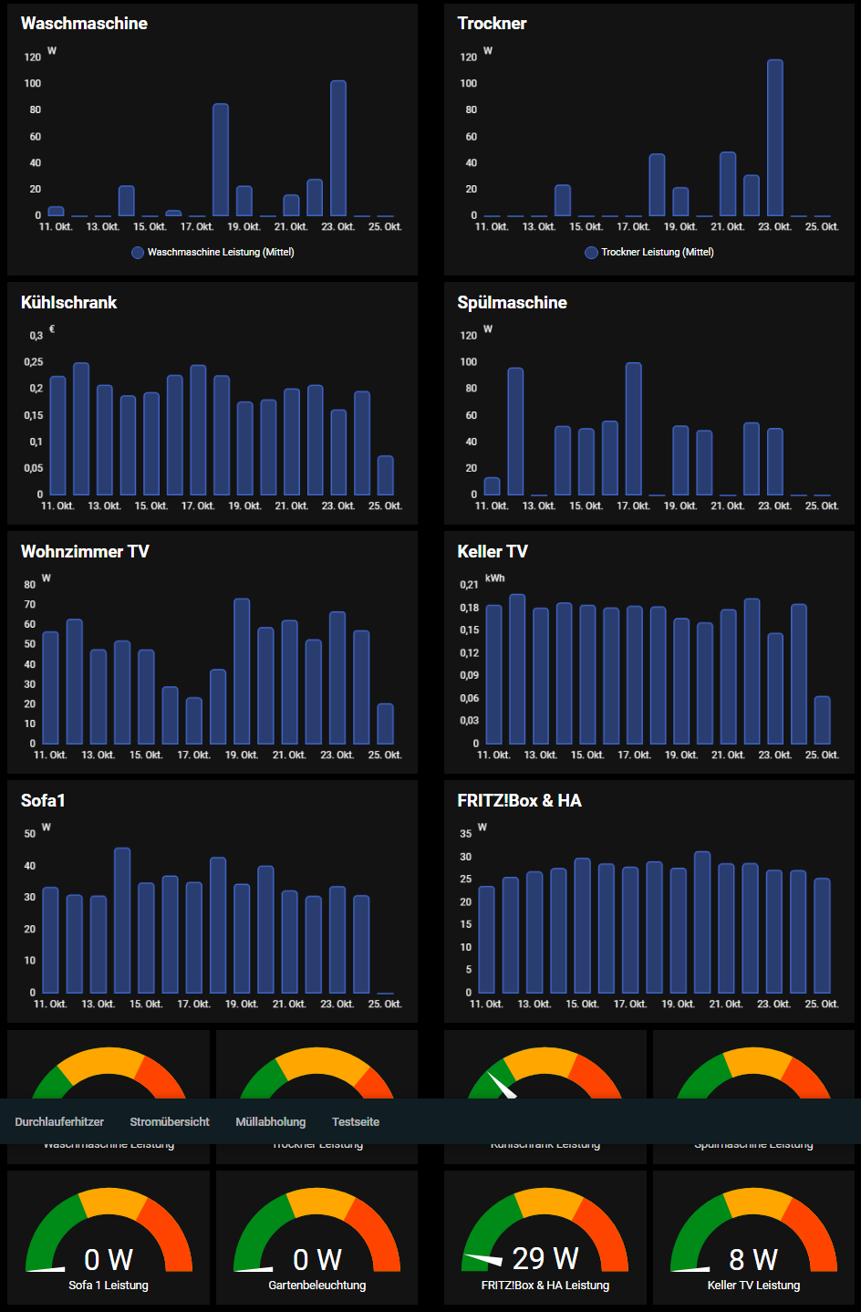This screenshot has height=1312, width=861.
Task: Click the 8 W gauge reading
Action: click(753, 1259)
